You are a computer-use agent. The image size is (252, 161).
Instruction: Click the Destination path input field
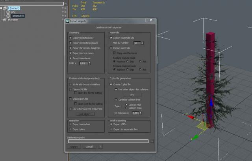[x=108, y=141]
